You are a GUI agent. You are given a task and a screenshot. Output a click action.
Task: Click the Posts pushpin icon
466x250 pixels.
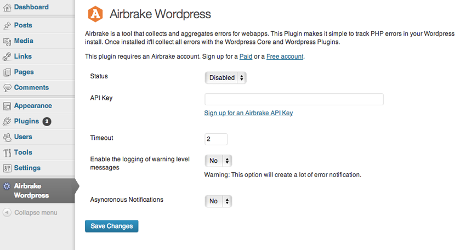pyautogui.click(x=7, y=26)
